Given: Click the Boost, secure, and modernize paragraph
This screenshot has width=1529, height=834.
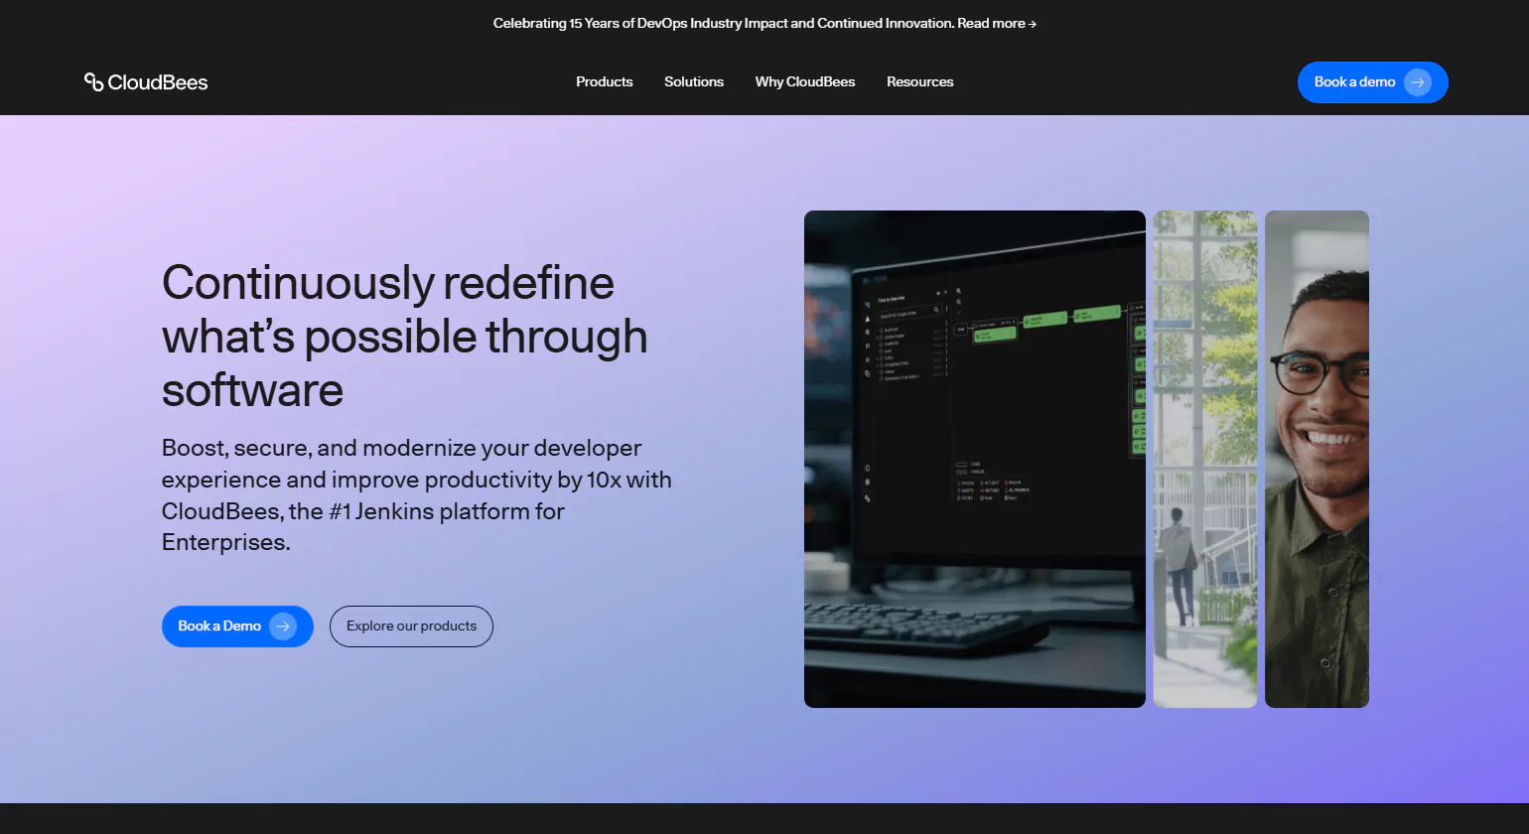Looking at the screenshot, I should pos(416,494).
